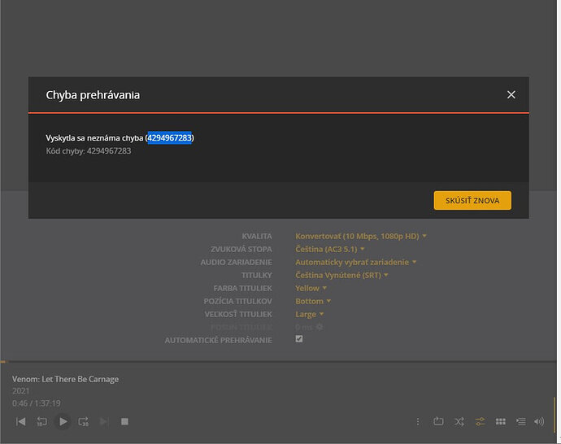561x444 pixels.
Task: Open the TITULKY Čeština Vynútené dropdown
Action: [341, 275]
